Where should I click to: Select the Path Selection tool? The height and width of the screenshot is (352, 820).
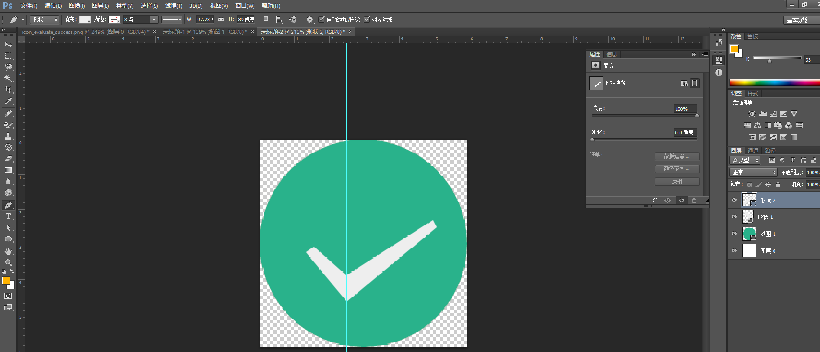pos(8,228)
